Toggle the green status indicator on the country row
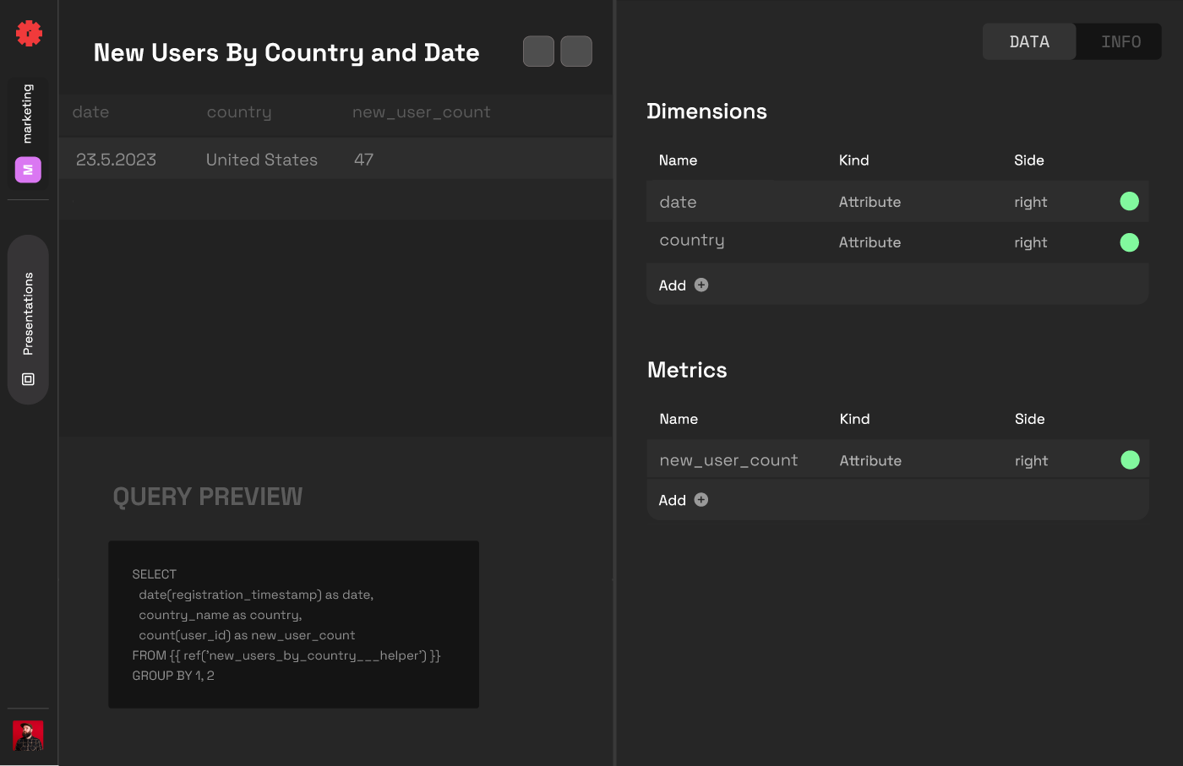1183x766 pixels. 1130,242
